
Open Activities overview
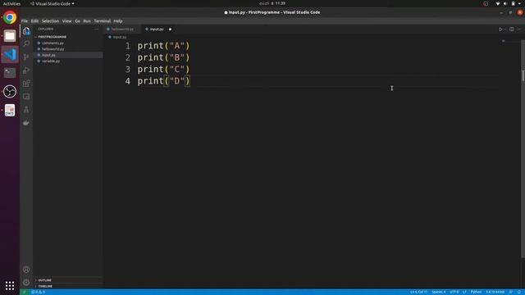pyautogui.click(x=11, y=3)
